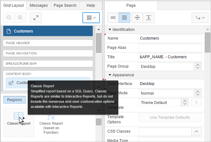
Task: Click the Collapse All properties icon
Action: (x=137, y=18)
